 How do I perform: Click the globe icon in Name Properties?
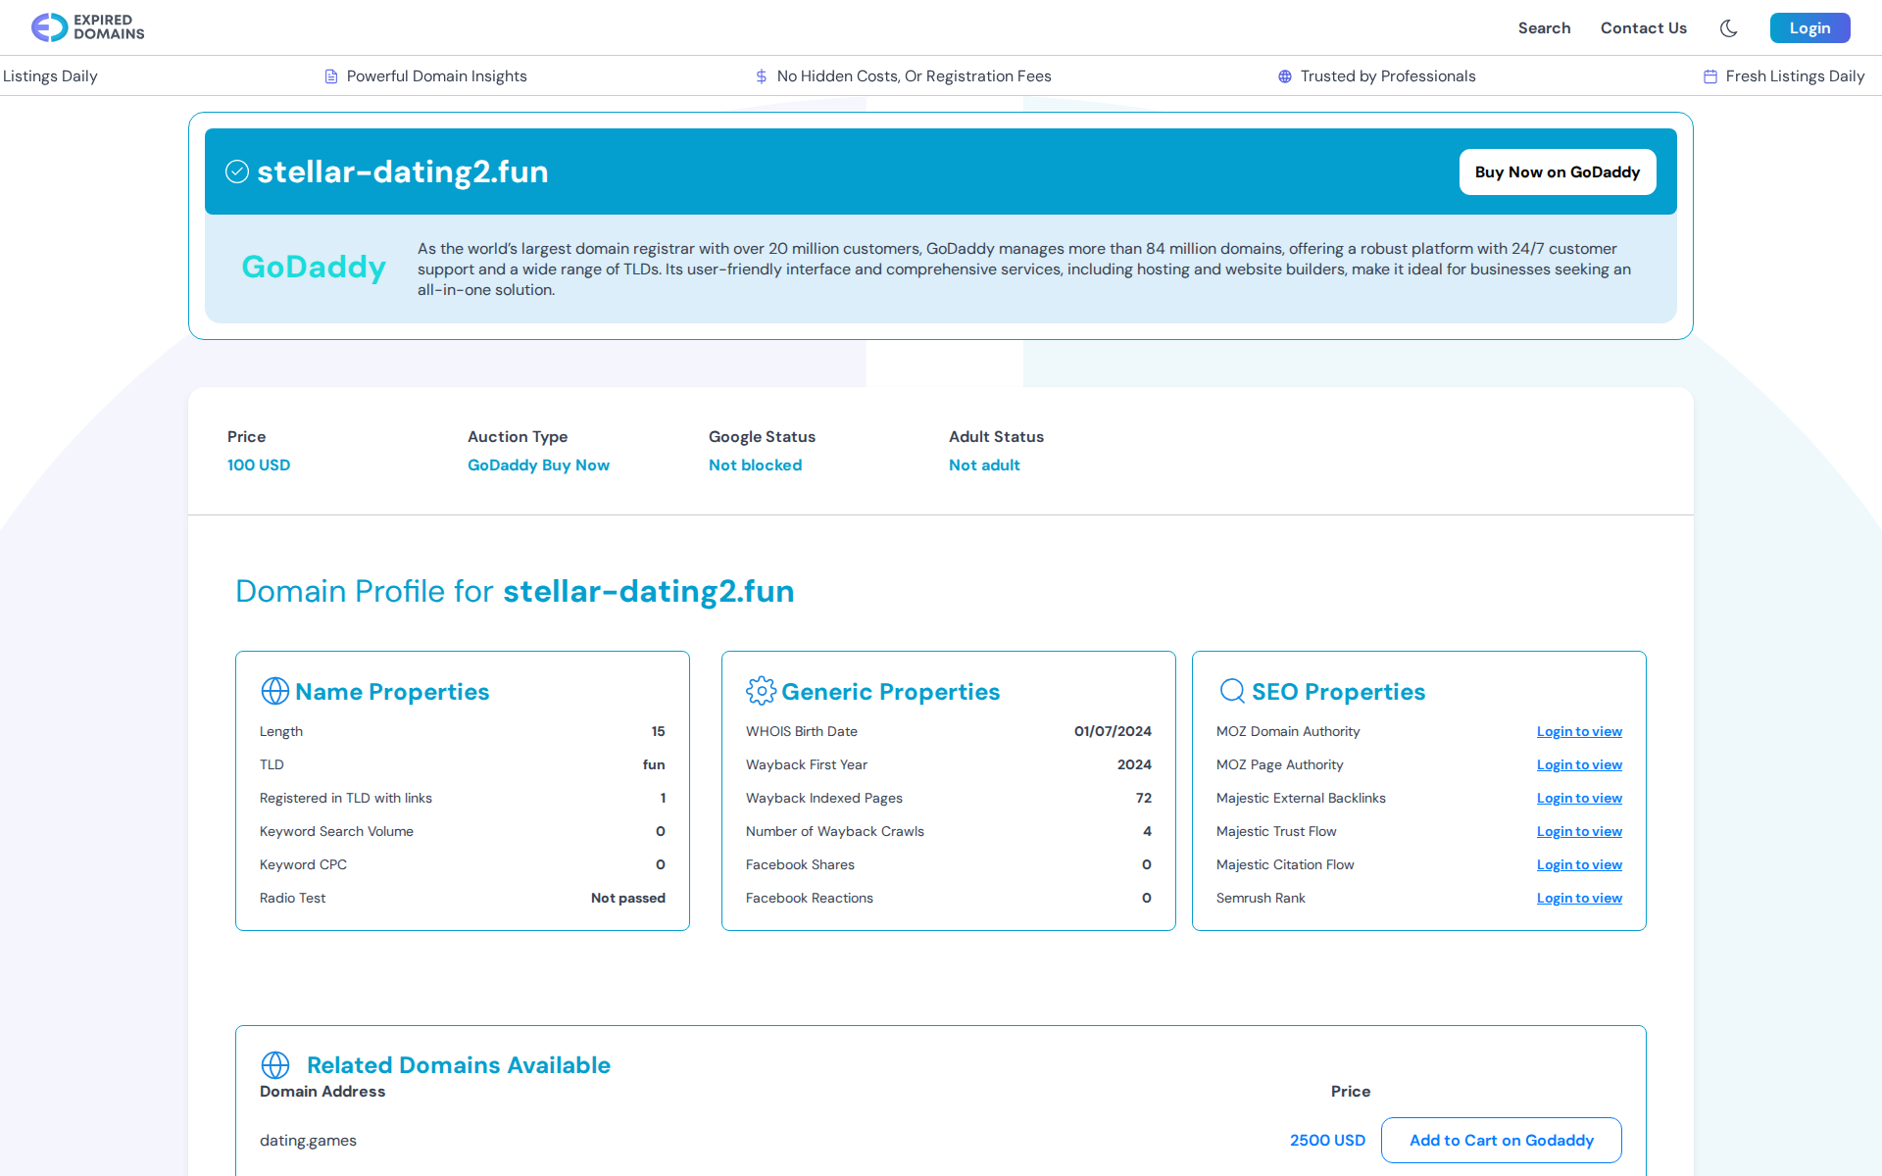[274, 691]
